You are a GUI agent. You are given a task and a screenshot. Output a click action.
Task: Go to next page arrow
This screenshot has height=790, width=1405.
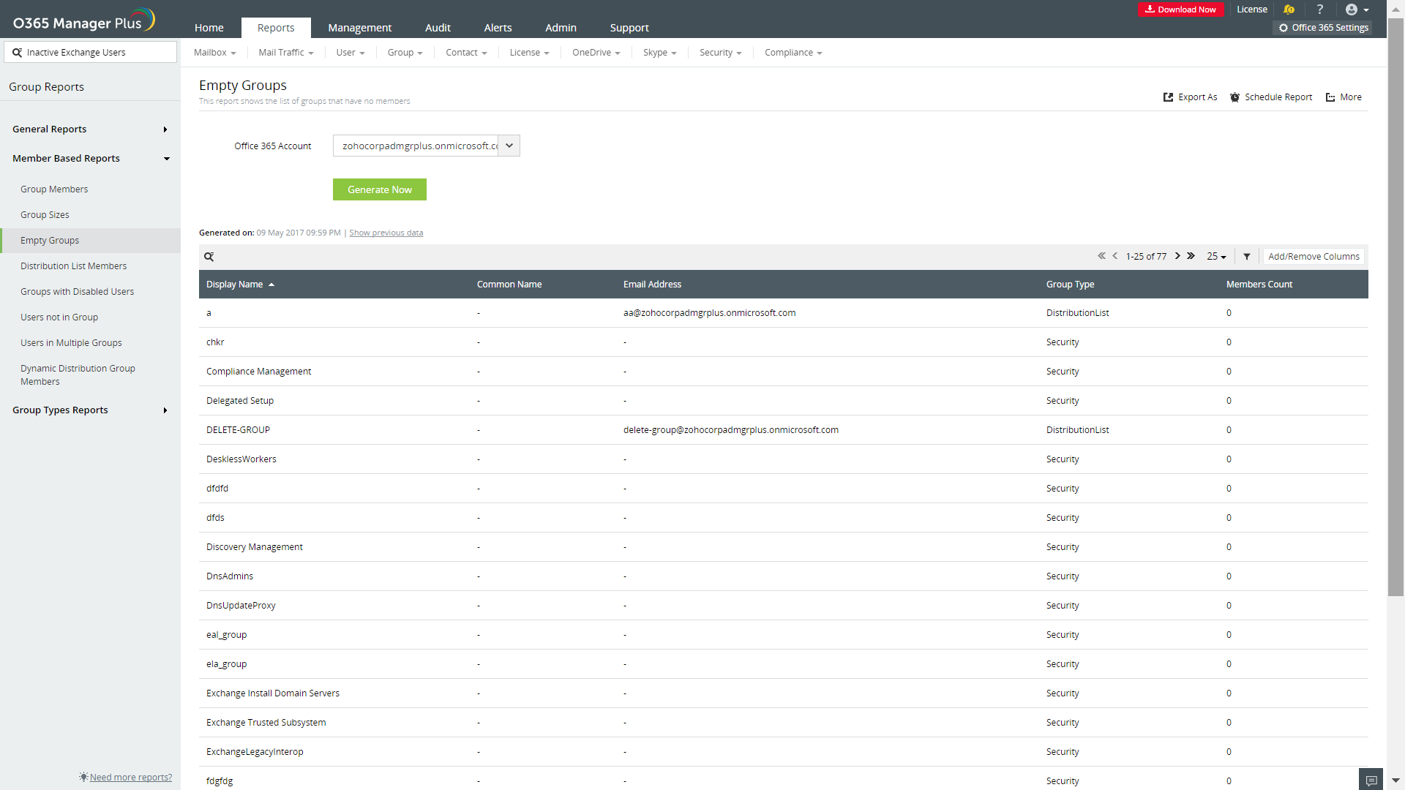(1177, 256)
